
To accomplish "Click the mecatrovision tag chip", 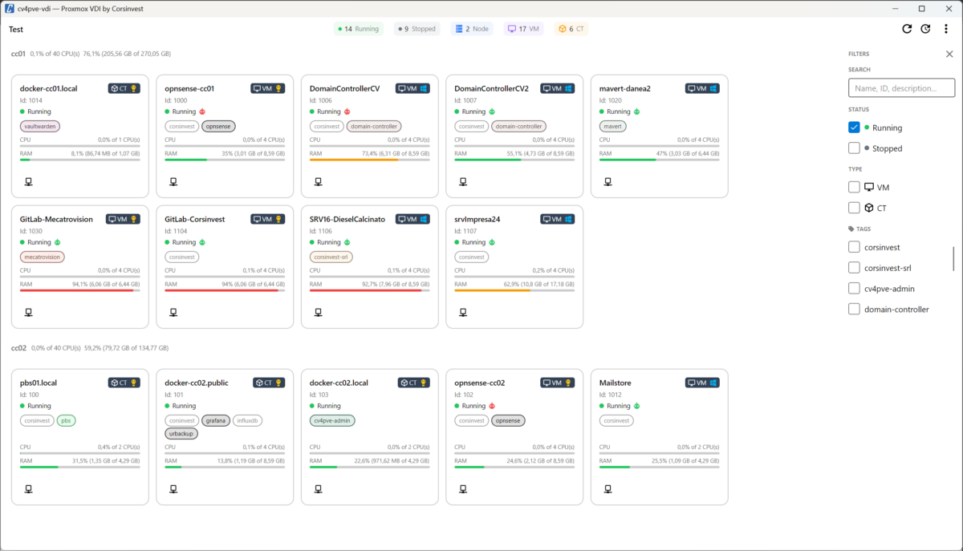I will click(42, 257).
